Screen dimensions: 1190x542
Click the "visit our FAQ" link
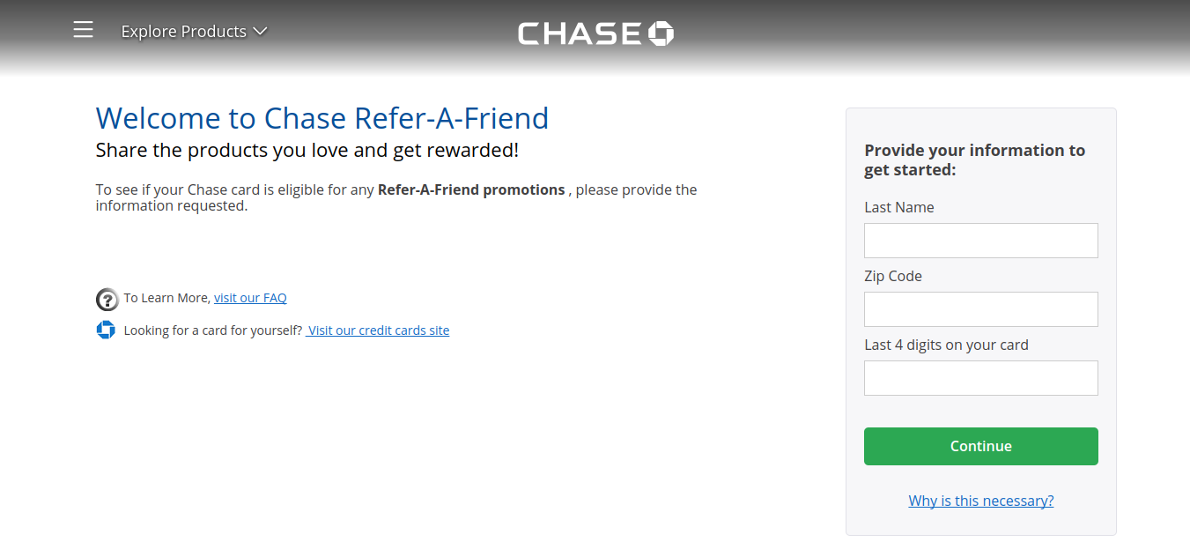click(250, 297)
